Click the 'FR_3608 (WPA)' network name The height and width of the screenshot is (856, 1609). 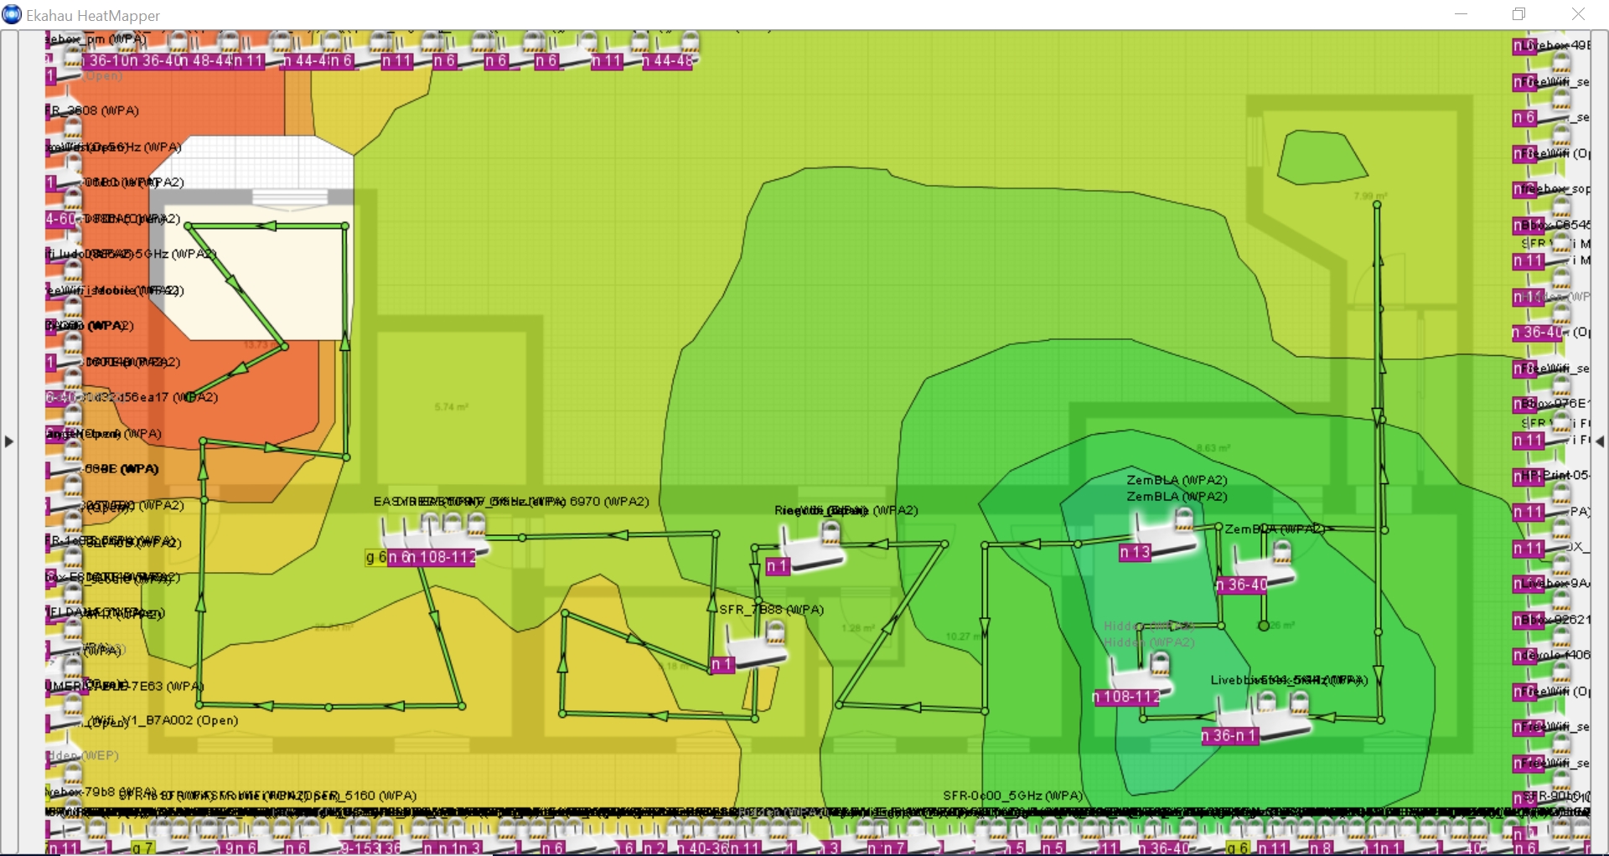point(92,111)
